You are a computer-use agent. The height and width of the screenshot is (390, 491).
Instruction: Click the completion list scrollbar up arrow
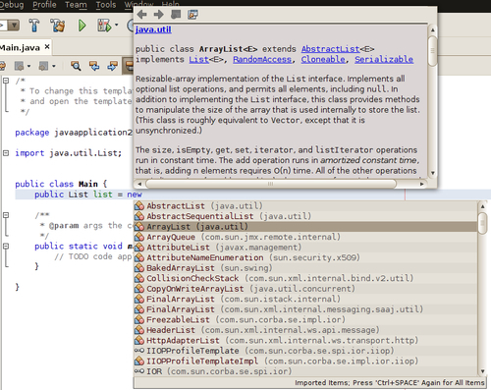[x=482, y=206]
